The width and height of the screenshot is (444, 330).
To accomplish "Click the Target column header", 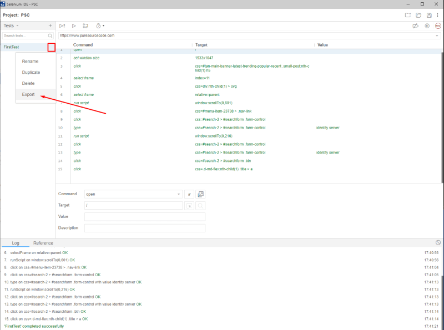I will (x=201, y=45).
